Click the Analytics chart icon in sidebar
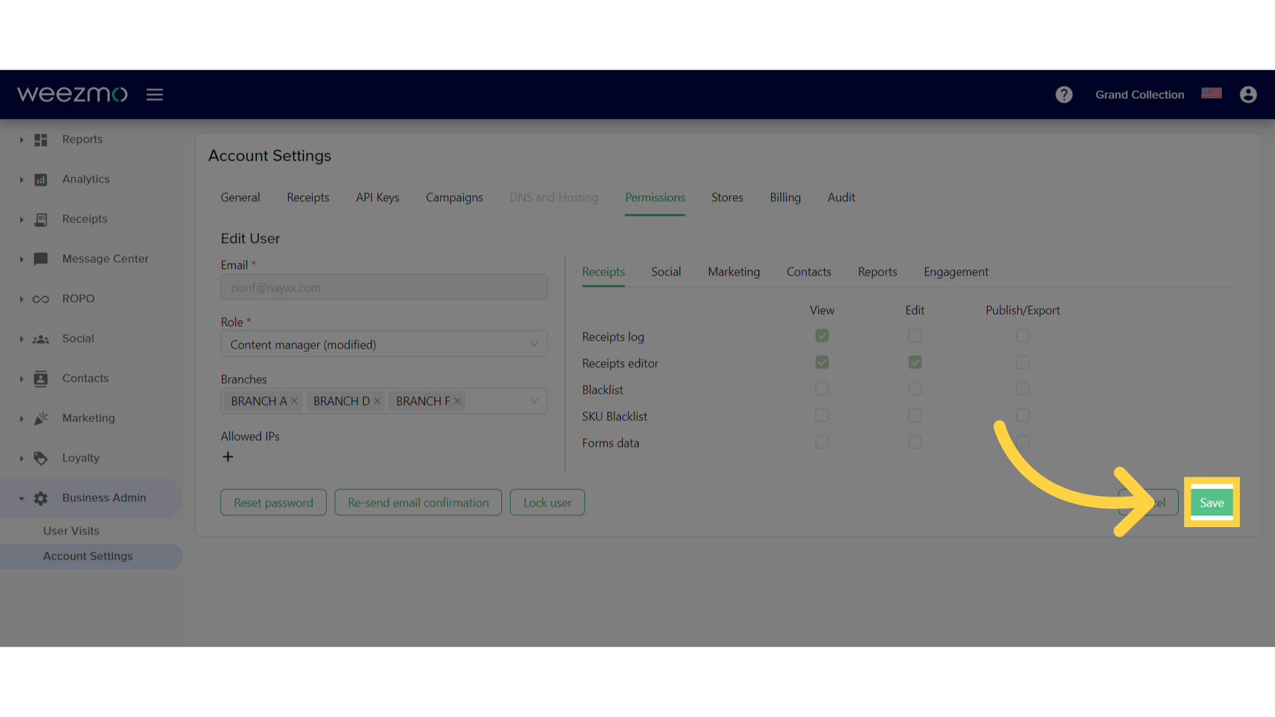1275x717 pixels. pyautogui.click(x=41, y=179)
